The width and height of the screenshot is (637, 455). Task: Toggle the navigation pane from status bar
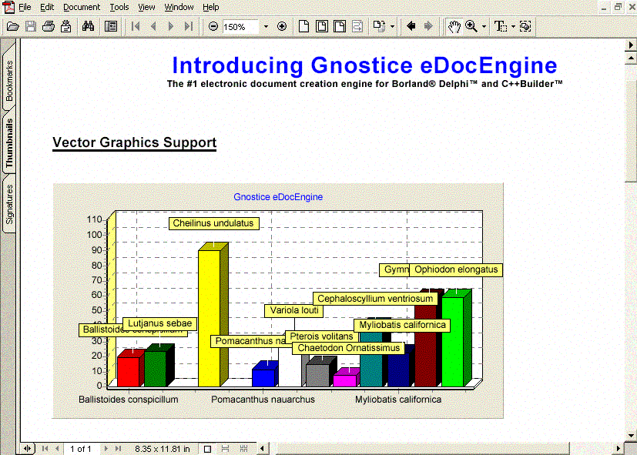(28, 448)
